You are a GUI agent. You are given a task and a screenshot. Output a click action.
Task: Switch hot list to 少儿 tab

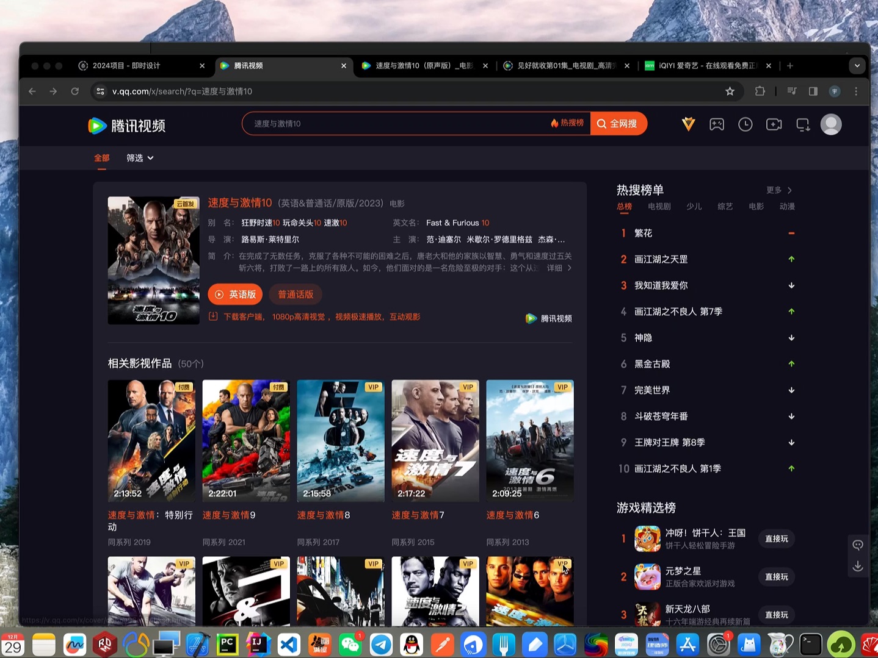[694, 207]
